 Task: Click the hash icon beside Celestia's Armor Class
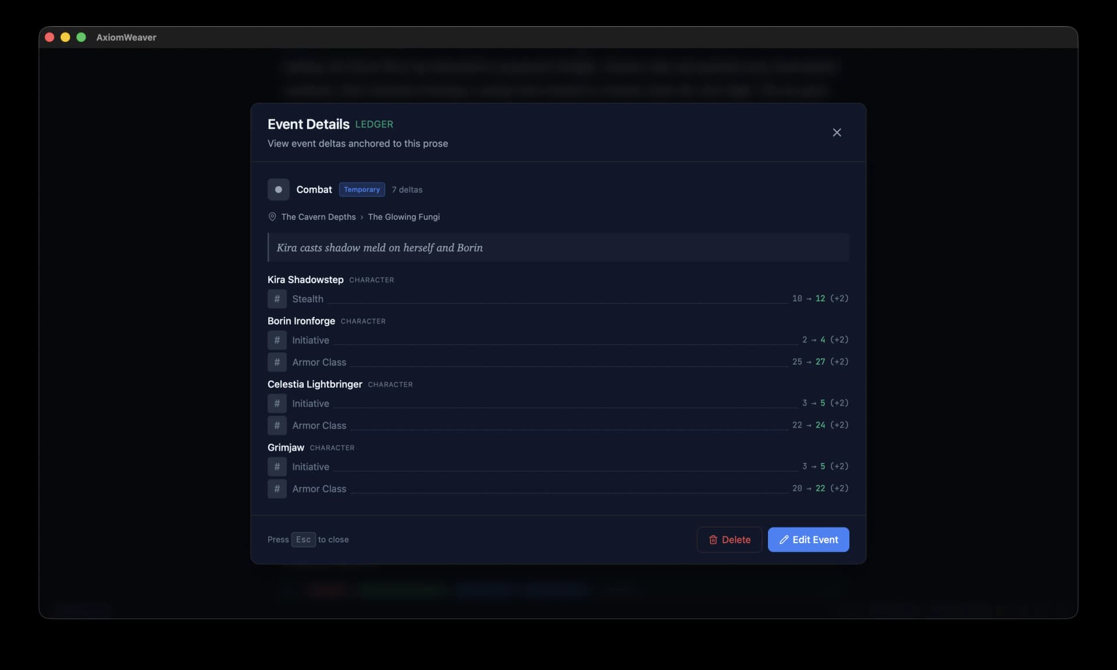pos(276,425)
